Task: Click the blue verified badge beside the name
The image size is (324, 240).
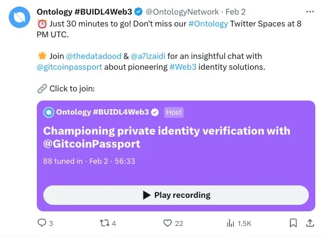Action: pyautogui.click(x=139, y=12)
